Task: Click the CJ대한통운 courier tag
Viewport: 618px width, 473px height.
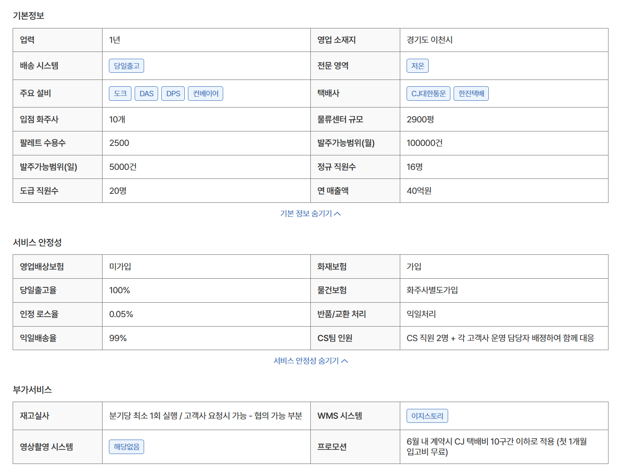Action: [428, 94]
